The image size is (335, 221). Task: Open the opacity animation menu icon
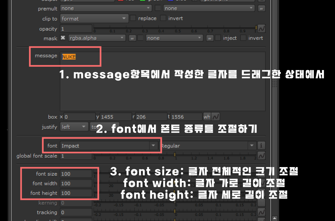pyautogui.click(x=261, y=29)
